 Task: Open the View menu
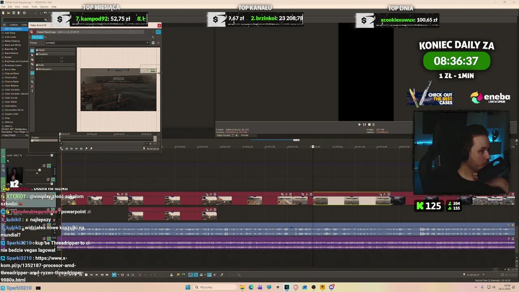coord(17,7)
